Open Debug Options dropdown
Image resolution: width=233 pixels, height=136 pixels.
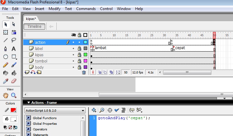click(x=139, y=110)
